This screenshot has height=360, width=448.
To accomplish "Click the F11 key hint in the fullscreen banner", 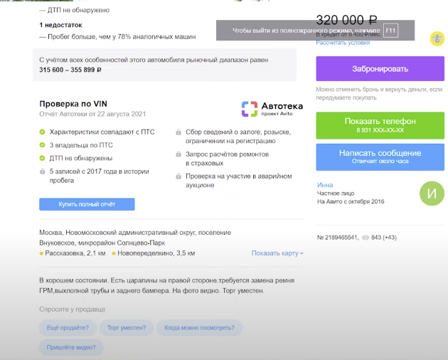I will pos(390,31).
